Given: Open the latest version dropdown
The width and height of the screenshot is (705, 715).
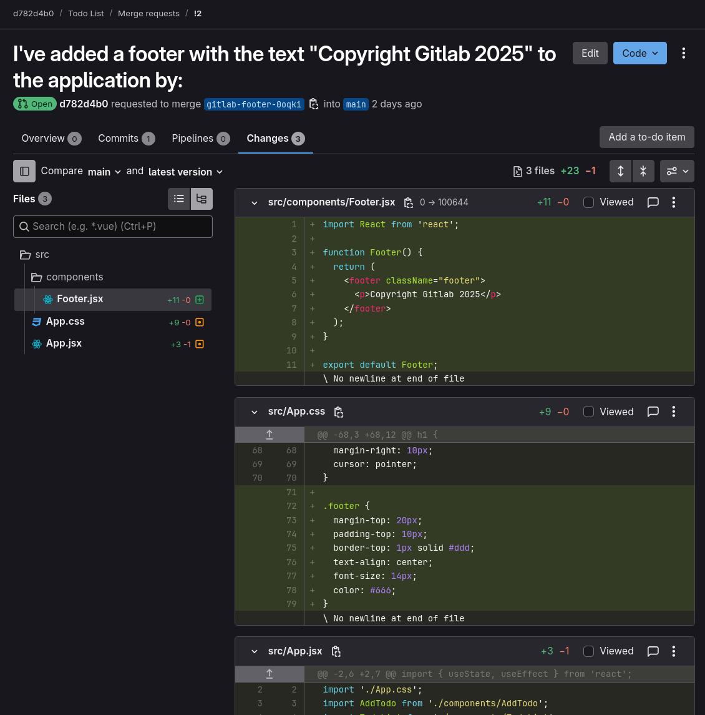Looking at the screenshot, I should [185, 172].
